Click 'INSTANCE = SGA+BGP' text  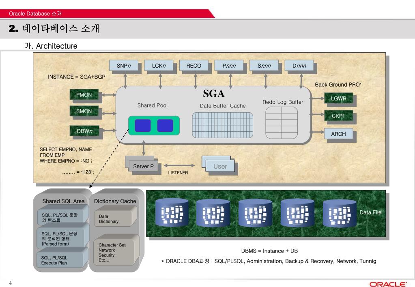[x=77, y=77]
